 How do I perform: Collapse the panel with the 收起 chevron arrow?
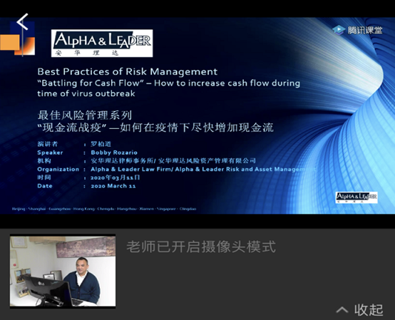click(x=342, y=310)
